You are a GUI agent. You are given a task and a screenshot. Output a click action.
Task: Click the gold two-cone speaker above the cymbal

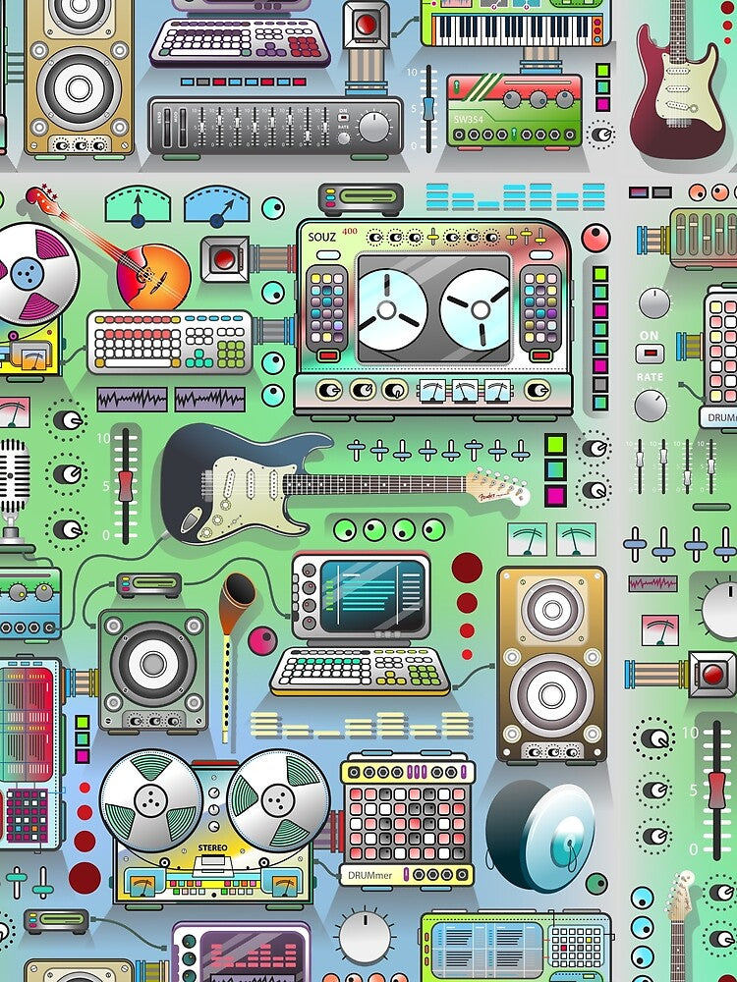coord(552,664)
